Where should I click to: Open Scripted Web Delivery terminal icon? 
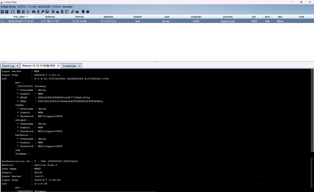(67, 12)
